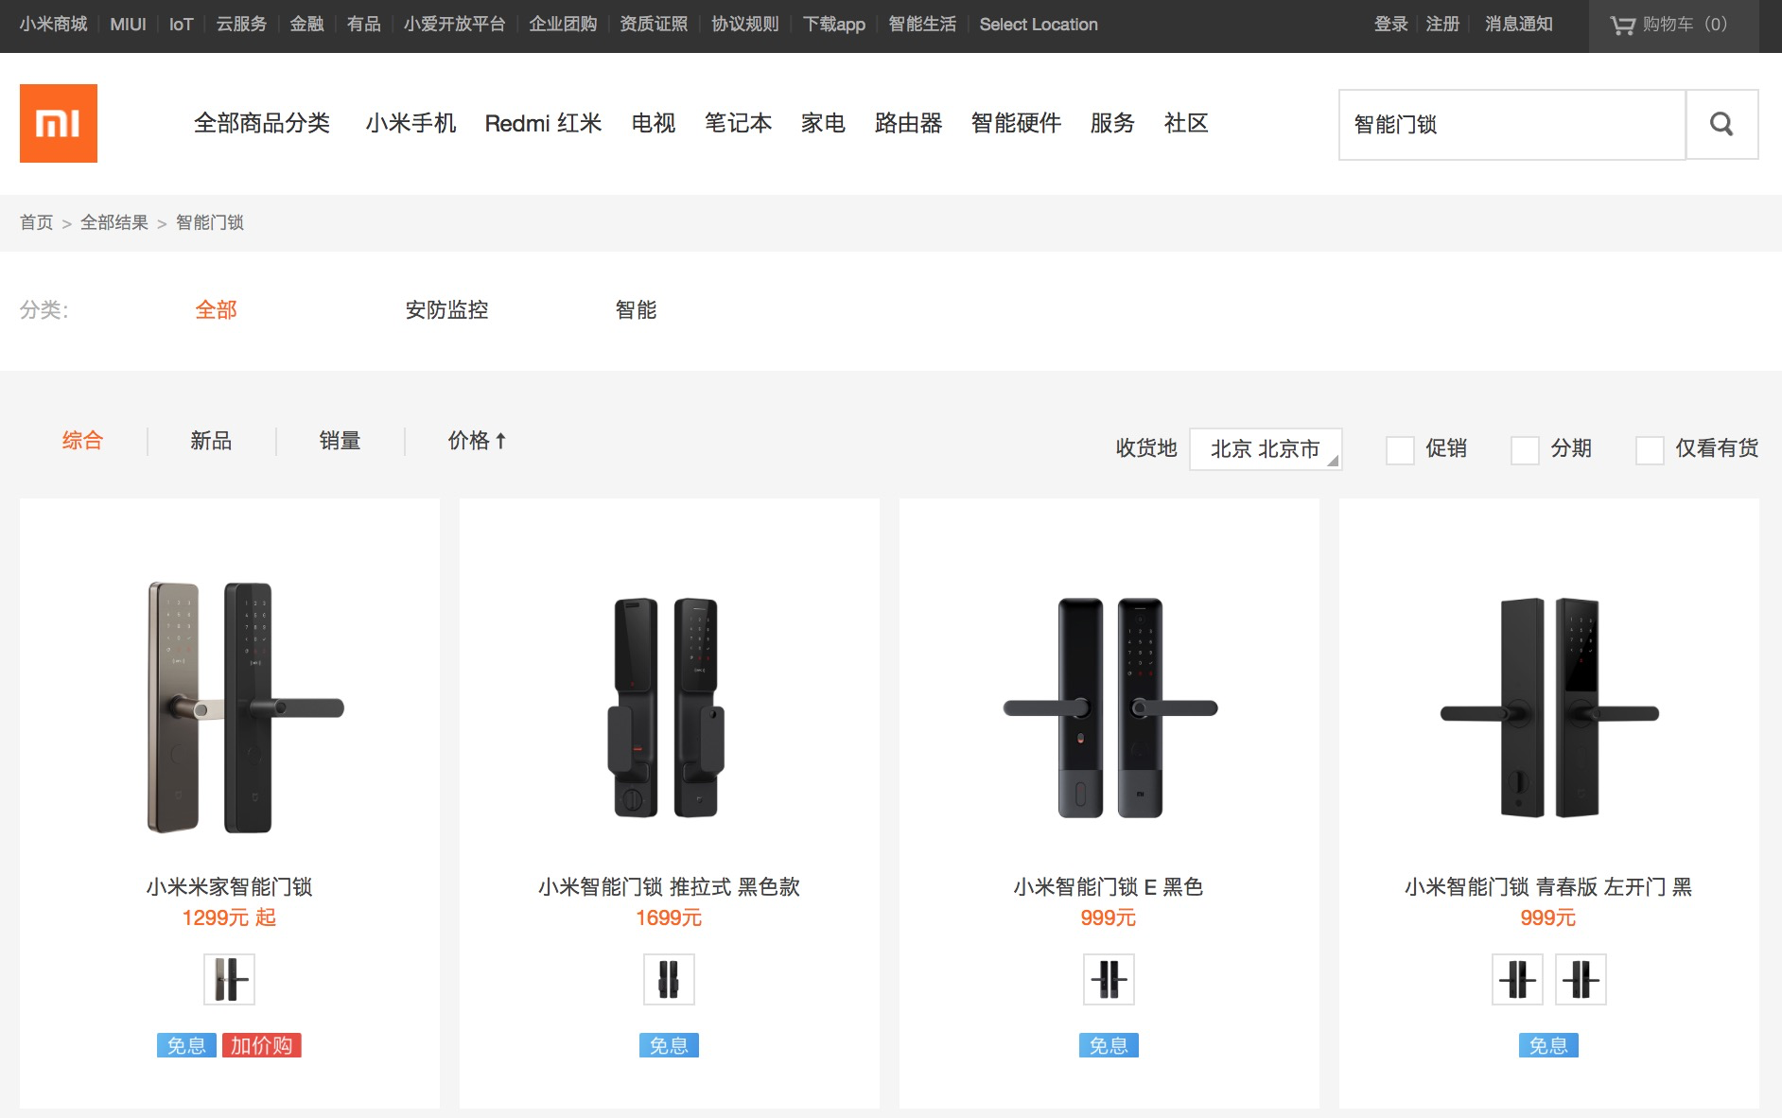The image size is (1782, 1118).
Task: Open 资质证照 top bar link
Action: pyautogui.click(x=654, y=25)
